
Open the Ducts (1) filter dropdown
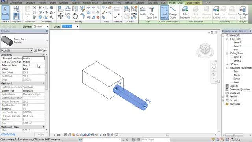coord(31,50)
